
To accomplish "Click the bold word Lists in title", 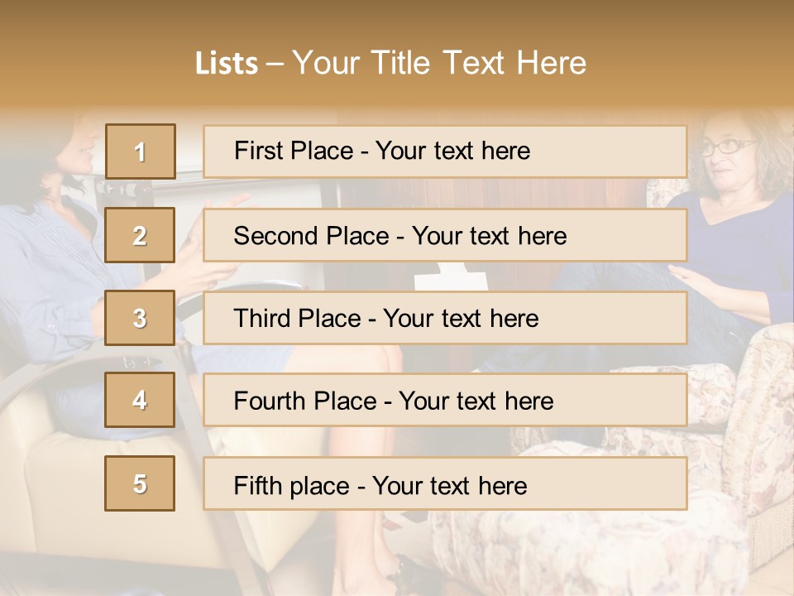I will coord(227,64).
